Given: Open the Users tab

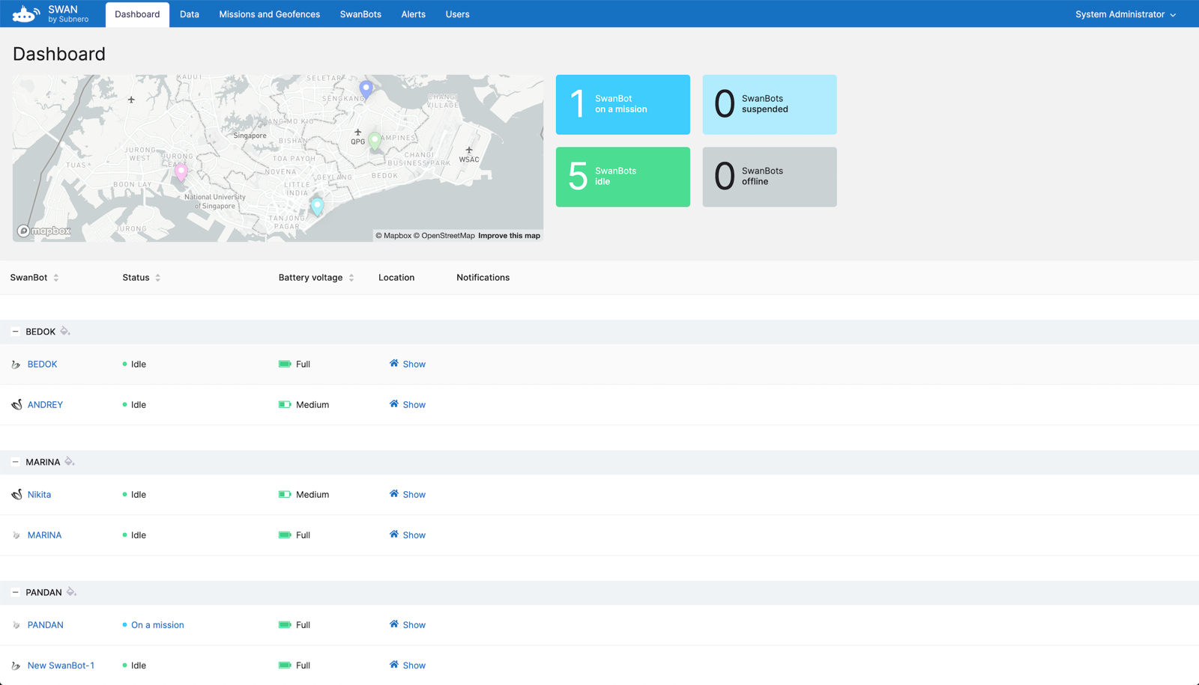Looking at the screenshot, I should [457, 14].
